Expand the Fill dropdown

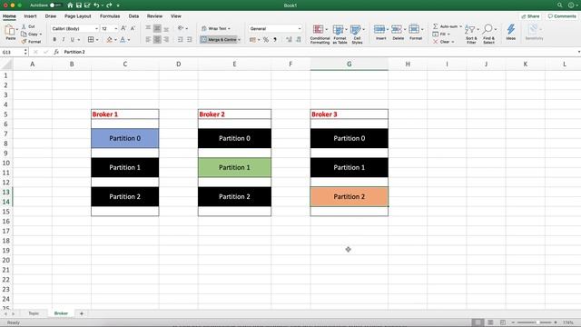tap(448, 35)
